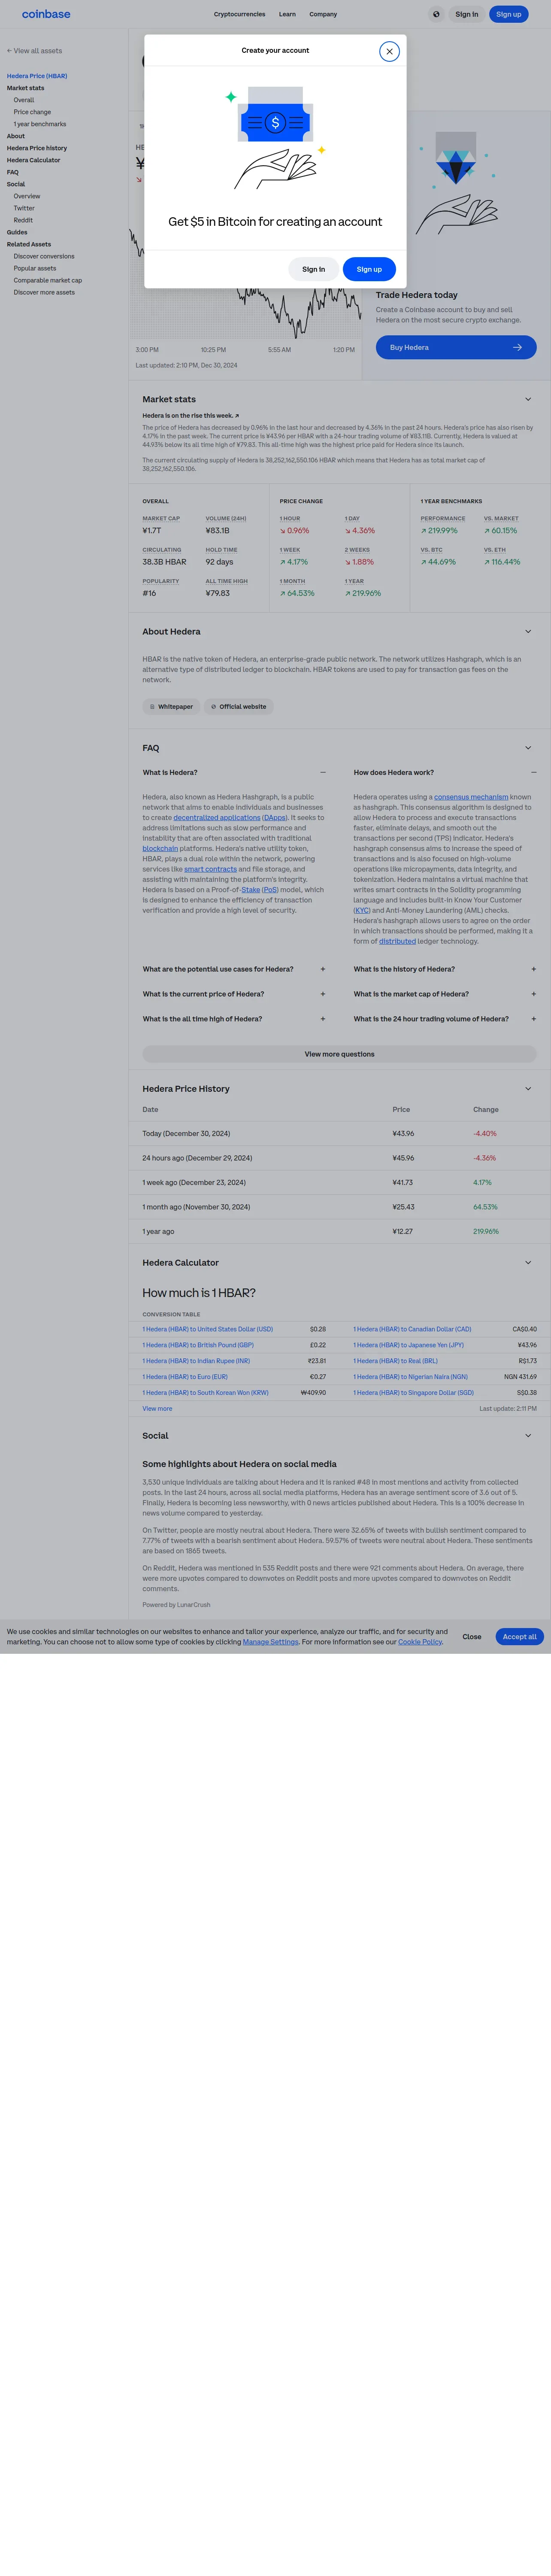This screenshot has width=551, height=2576.
Task: Click View more questions button
Action: point(339,1054)
